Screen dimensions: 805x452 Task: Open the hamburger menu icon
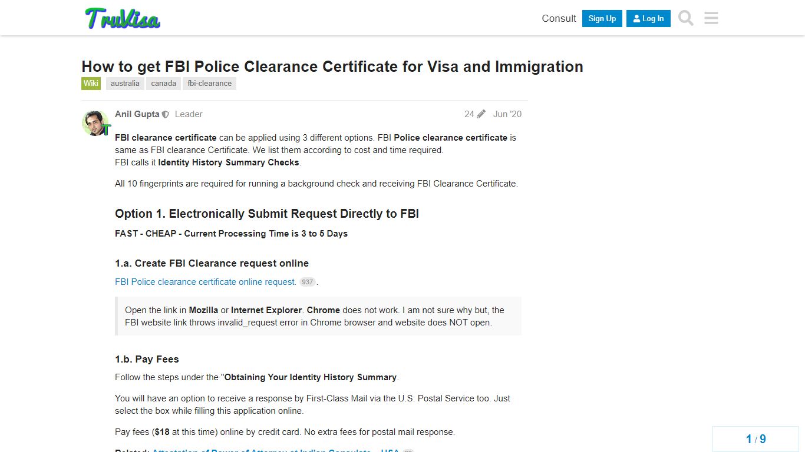click(711, 18)
